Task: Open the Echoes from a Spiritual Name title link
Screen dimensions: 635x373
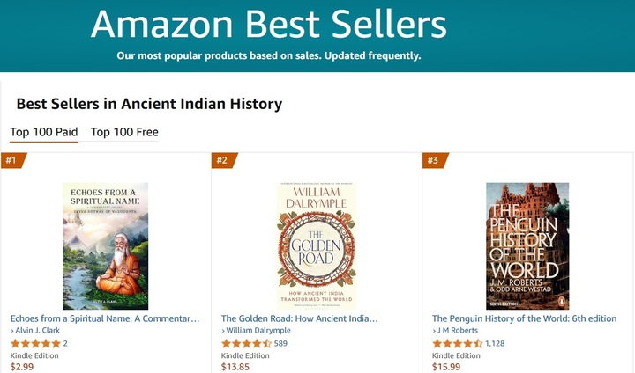Action: point(105,318)
